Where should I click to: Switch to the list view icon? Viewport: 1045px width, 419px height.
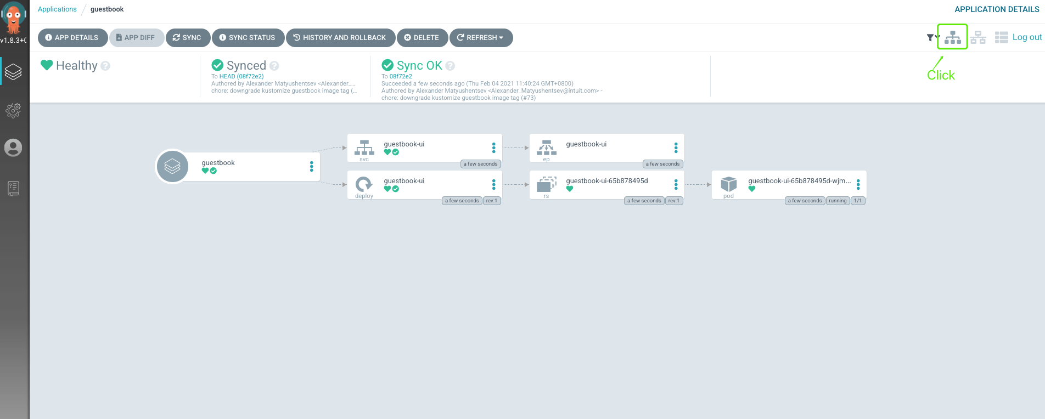click(1001, 37)
